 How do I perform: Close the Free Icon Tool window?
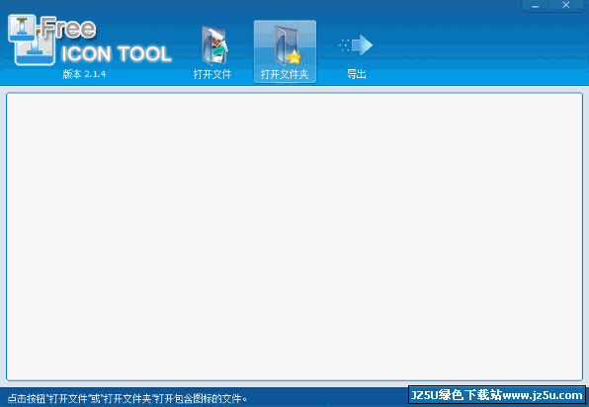click(566, 6)
